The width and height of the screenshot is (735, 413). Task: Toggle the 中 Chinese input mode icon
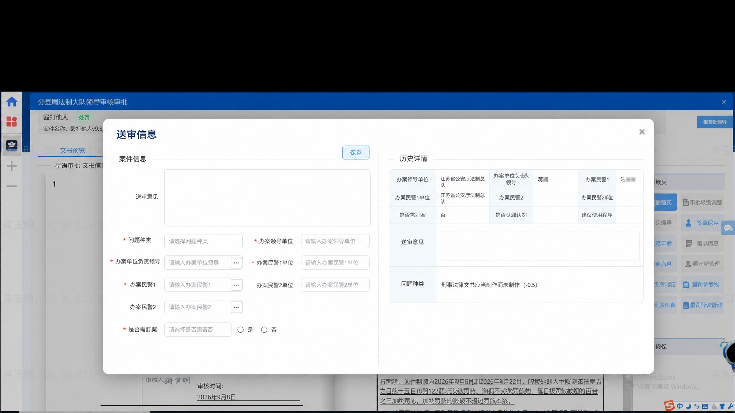pyautogui.click(x=680, y=406)
